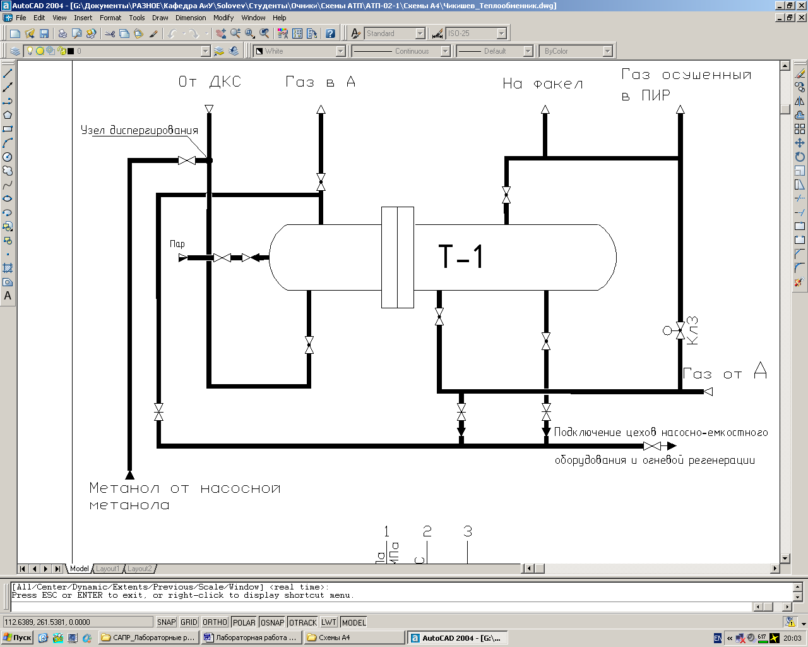Open the Continuous linetype dropdown
The width and height of the screenshot is (808, 647).
[445, 51]
